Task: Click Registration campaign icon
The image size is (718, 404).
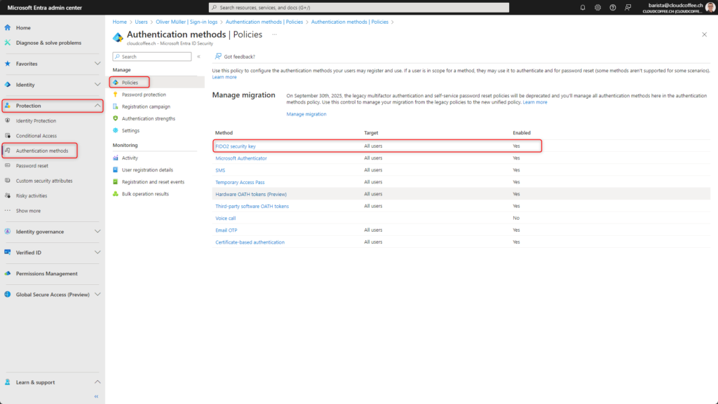Action: [116, 106]
